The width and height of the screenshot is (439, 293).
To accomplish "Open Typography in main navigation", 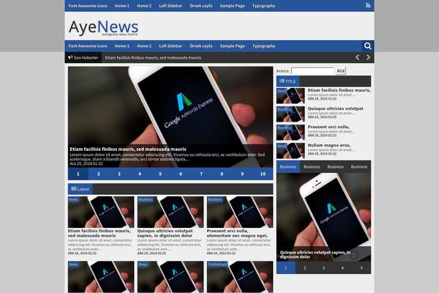I will point(263,46).
